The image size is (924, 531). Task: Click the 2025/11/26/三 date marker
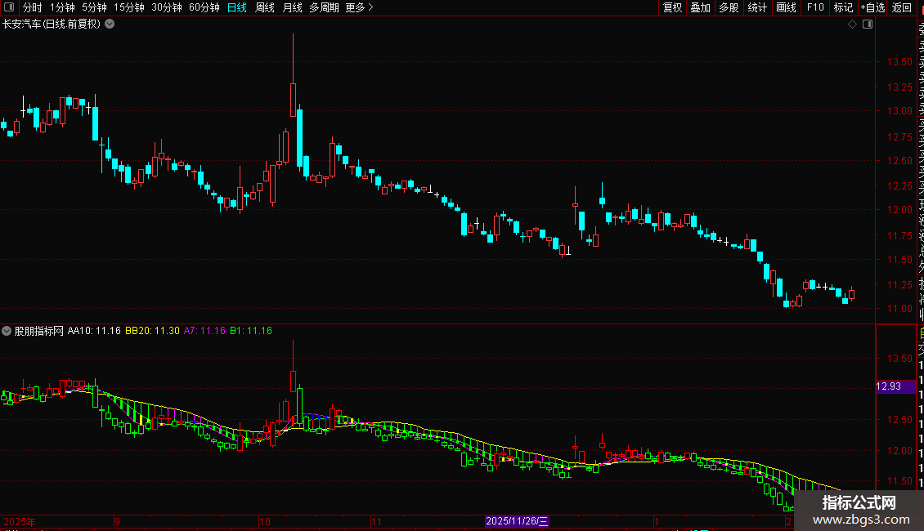(x=517, y=521)
